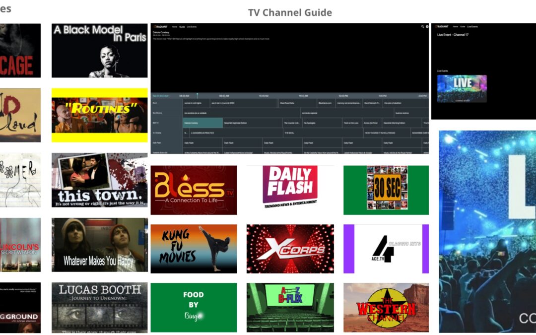
Task: Open the Lincoln's Secret Weapon thumbnail
Action: (20, 245)
